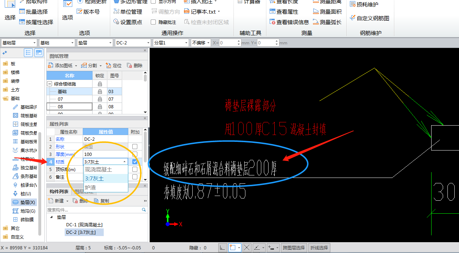The width and height of the screenshot is (459, 253).
Task: Open 损耗维护 loss maintenance
Action: coord(364,4)
